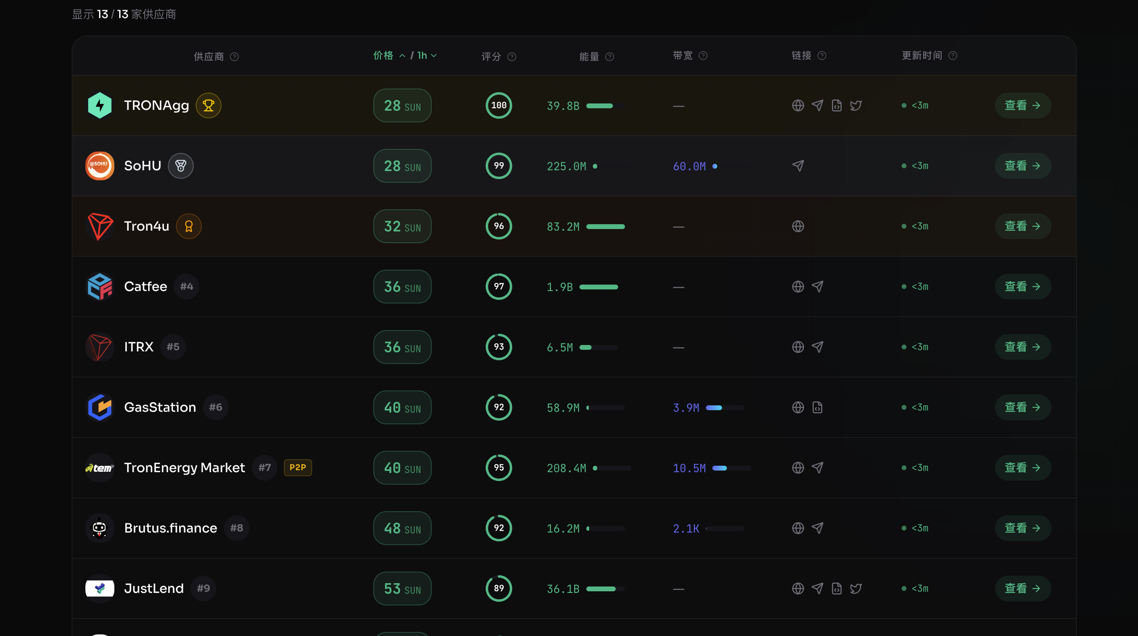1138x636 pixels.
Task: Click the Brutus.finance provider name
Action: (170, 528)
